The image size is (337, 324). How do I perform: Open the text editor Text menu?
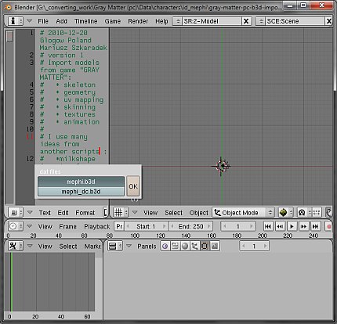pyautogui.click(x=45, y=213)
